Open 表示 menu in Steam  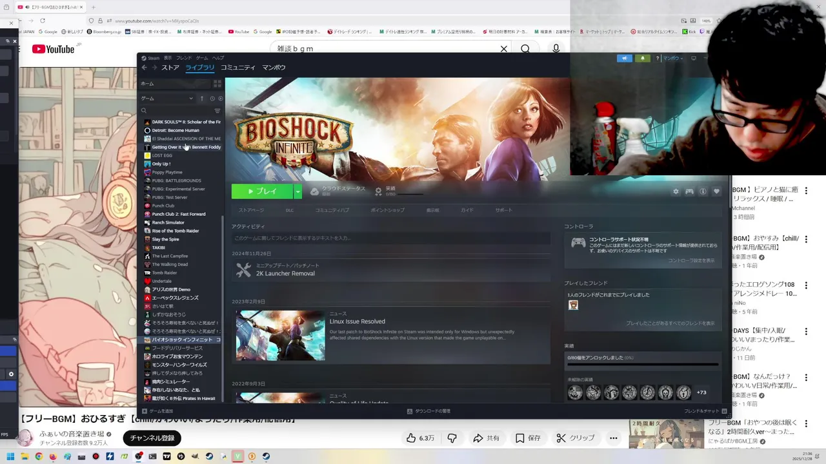pos(168,58)
